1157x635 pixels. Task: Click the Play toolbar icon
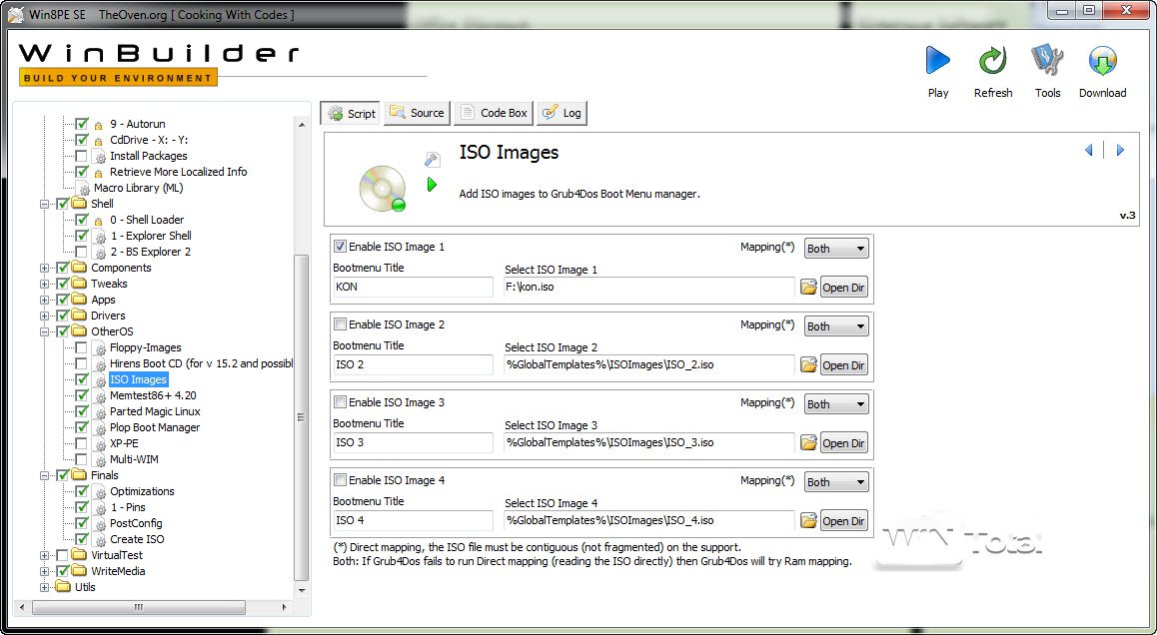coord(937,61)
